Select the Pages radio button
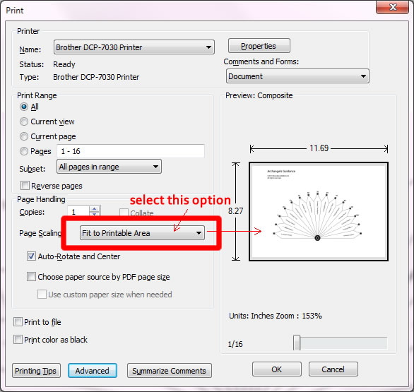This screenshot has width=414, height=392. pyautogui.click(x=24, y=151)
